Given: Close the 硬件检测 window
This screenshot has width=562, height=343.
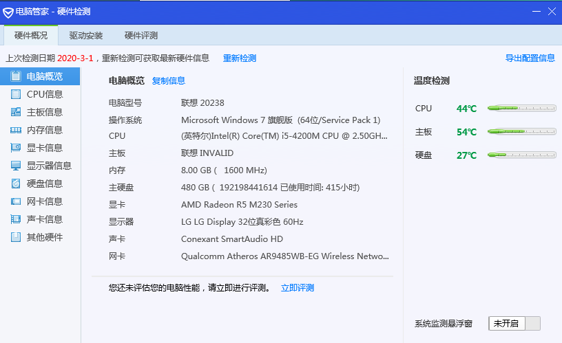Looking at the screenshot, I should pyautogui.click(x=552, y=12).
